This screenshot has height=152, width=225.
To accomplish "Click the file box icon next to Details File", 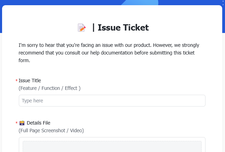I will pos(22,123).
